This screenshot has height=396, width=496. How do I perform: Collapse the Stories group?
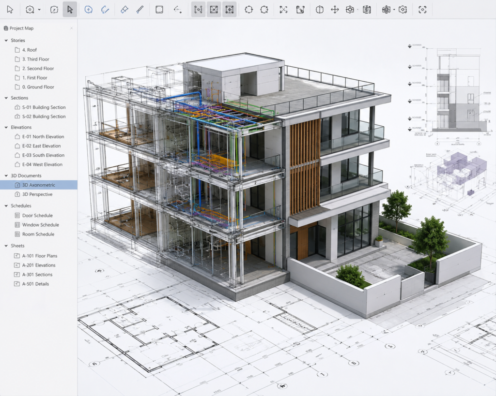tap(6, 41)
